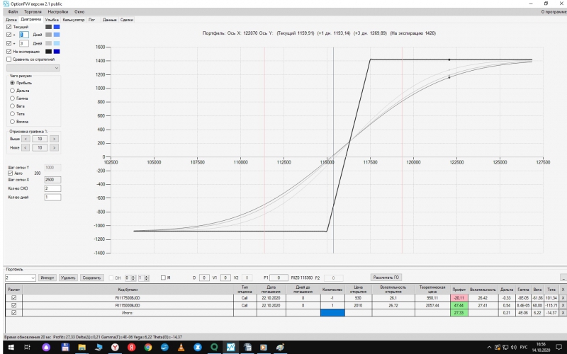This screenshot has height=354, width=567.
Task: Open the Настройки menu
Action: 58,12
